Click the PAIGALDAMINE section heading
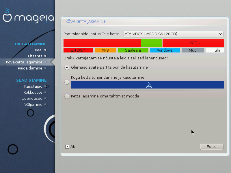 [x=31, y=44]
